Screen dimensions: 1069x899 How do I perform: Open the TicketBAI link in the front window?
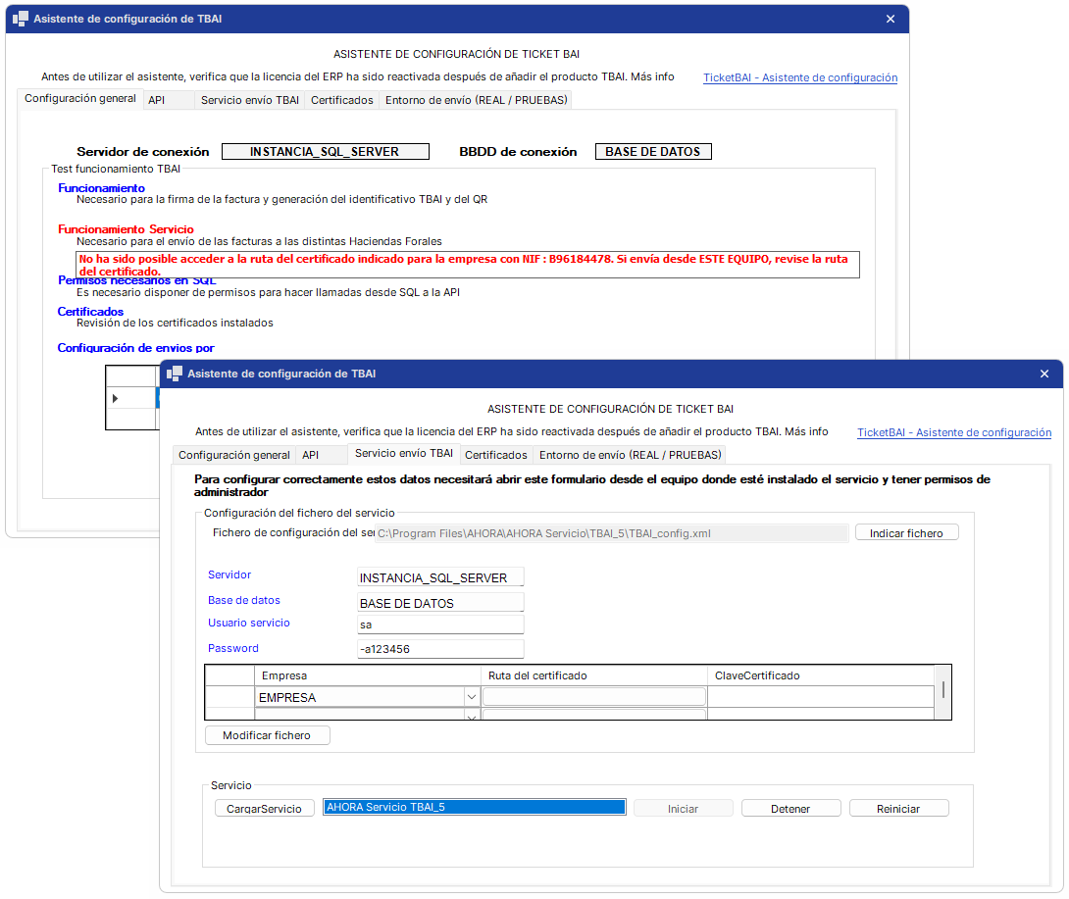[x=954, y=432]
